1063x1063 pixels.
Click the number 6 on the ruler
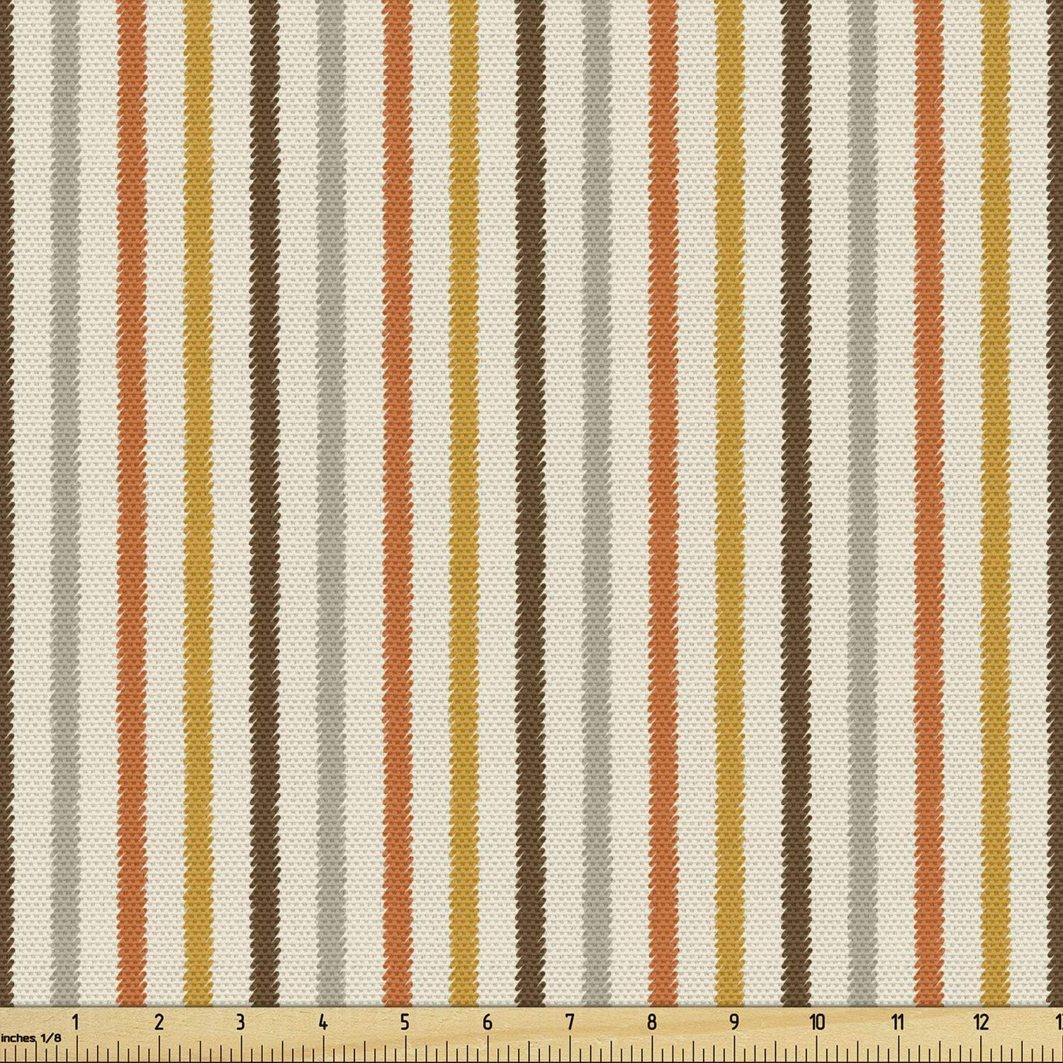487,1021
